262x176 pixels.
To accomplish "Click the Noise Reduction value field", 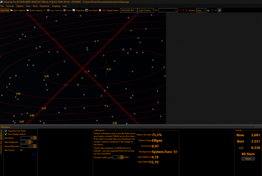I will 27,146.
